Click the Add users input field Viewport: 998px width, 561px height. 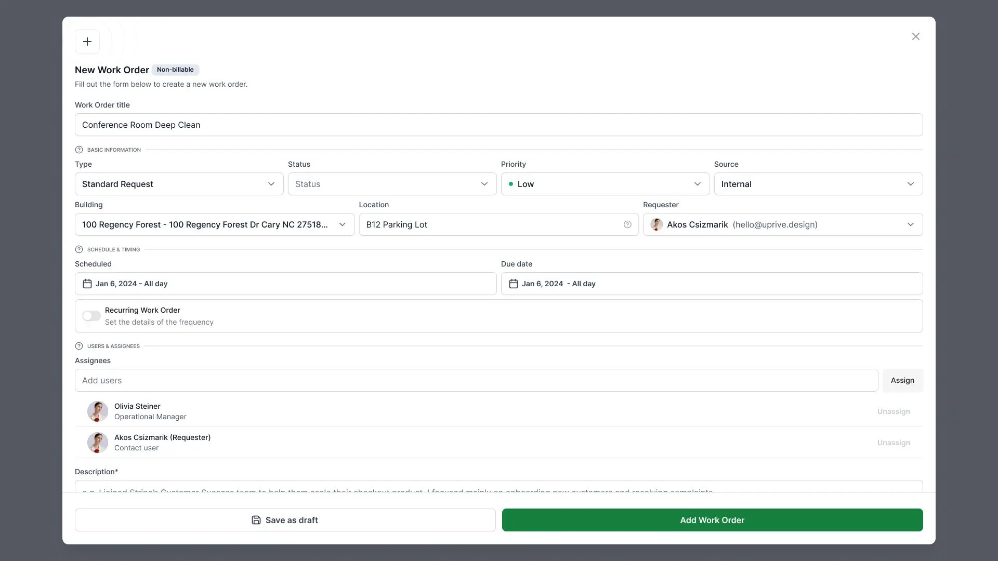point(476,380)
